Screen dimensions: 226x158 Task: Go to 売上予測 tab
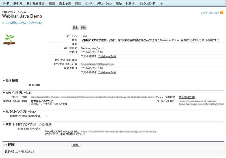[65, 3]
